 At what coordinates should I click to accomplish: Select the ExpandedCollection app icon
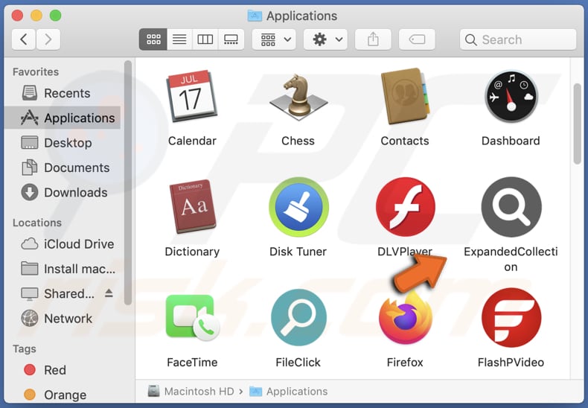(x=511, y=207)
